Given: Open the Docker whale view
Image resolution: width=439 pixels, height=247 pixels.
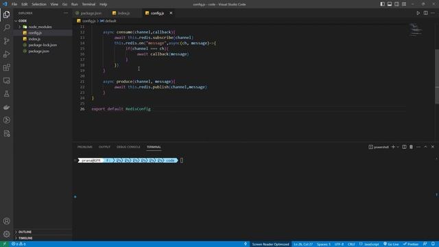Looking at the screenshot, I should click(x=6, y=107).
